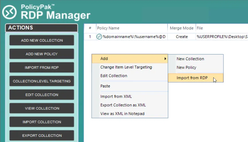
Task: Click the EDIT COLLECTION action button
Action: (x=42, y=94)
